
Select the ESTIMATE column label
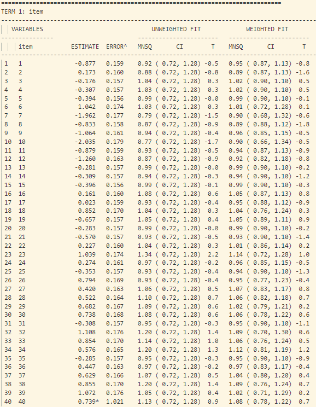point(85,46)
